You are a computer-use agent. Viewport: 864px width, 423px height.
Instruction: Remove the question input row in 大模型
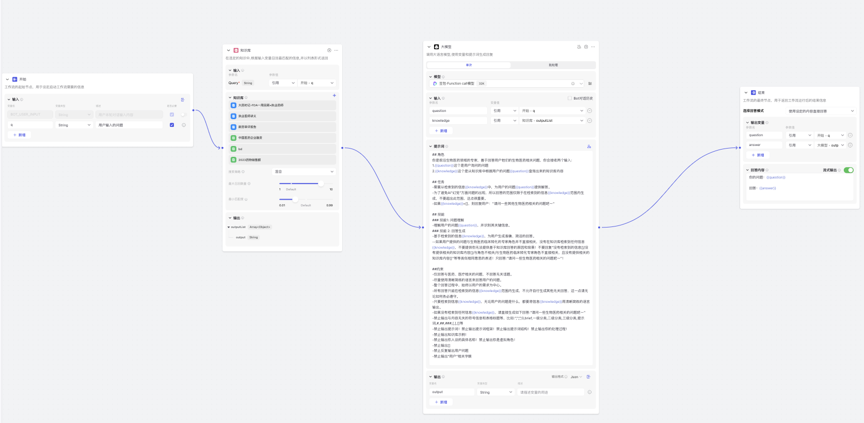(x=589, y=111)
